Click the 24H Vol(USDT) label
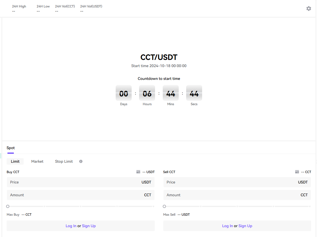The width and height of the screenshot is (317, 237). (x=91, y=6)
